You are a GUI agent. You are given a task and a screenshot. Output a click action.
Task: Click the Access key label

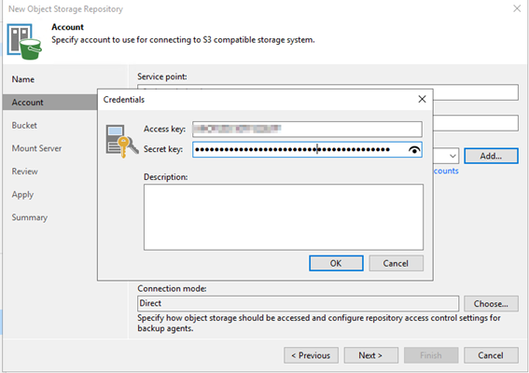164,130
